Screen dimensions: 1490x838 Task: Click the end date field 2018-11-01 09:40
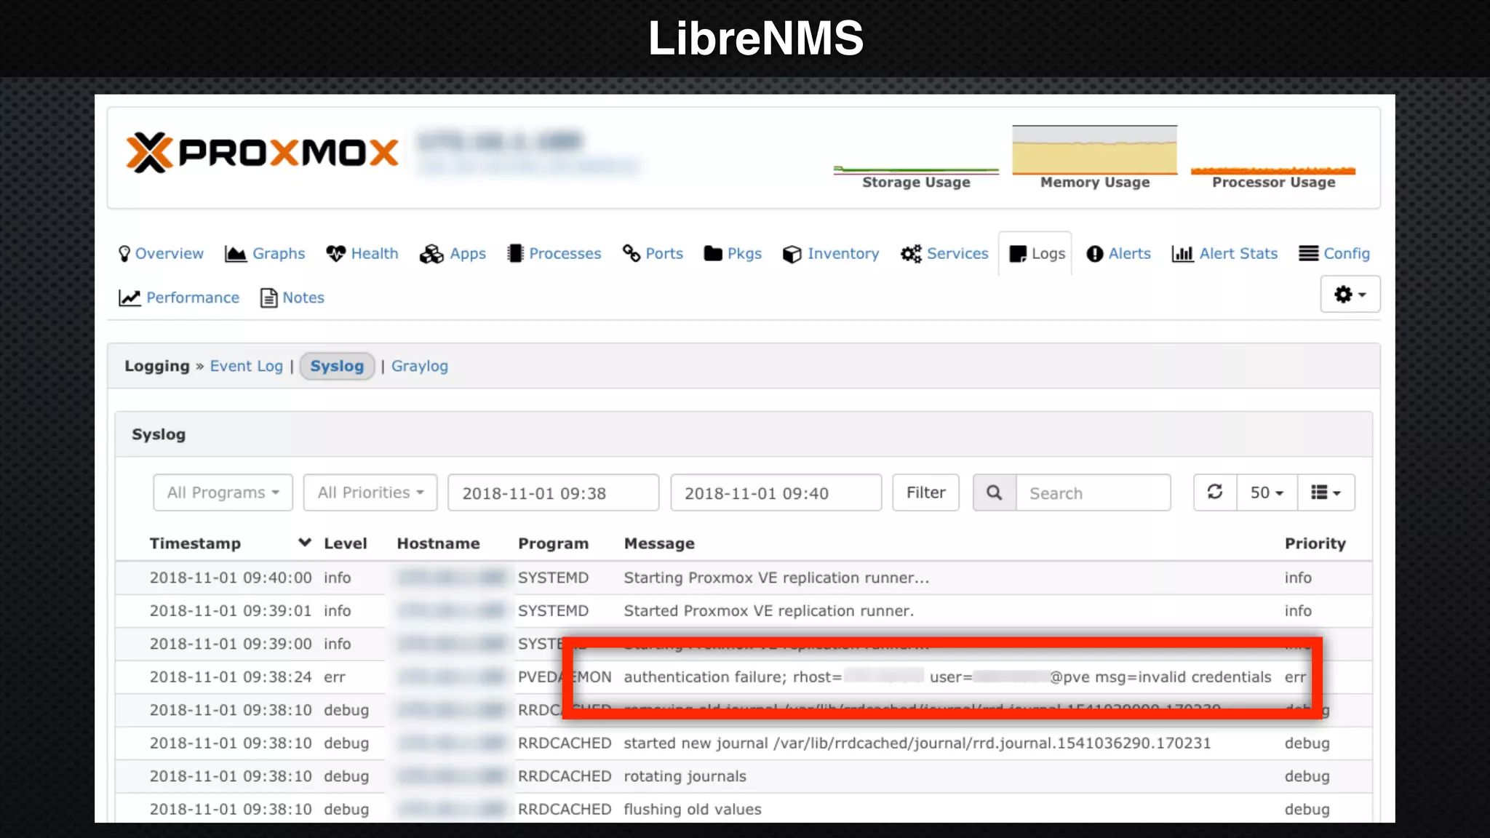coord(776,492)
